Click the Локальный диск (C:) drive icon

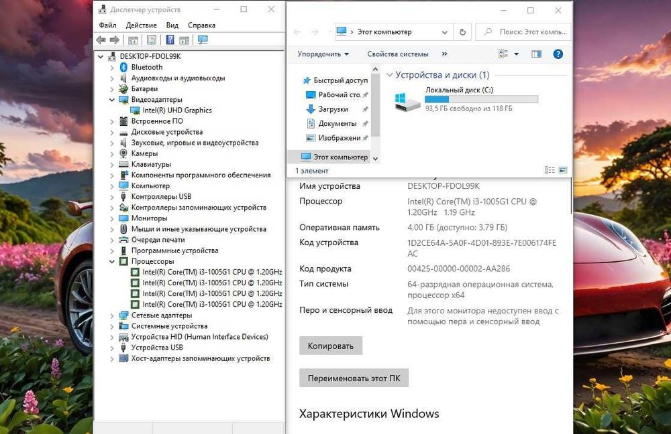pos(407,102)
